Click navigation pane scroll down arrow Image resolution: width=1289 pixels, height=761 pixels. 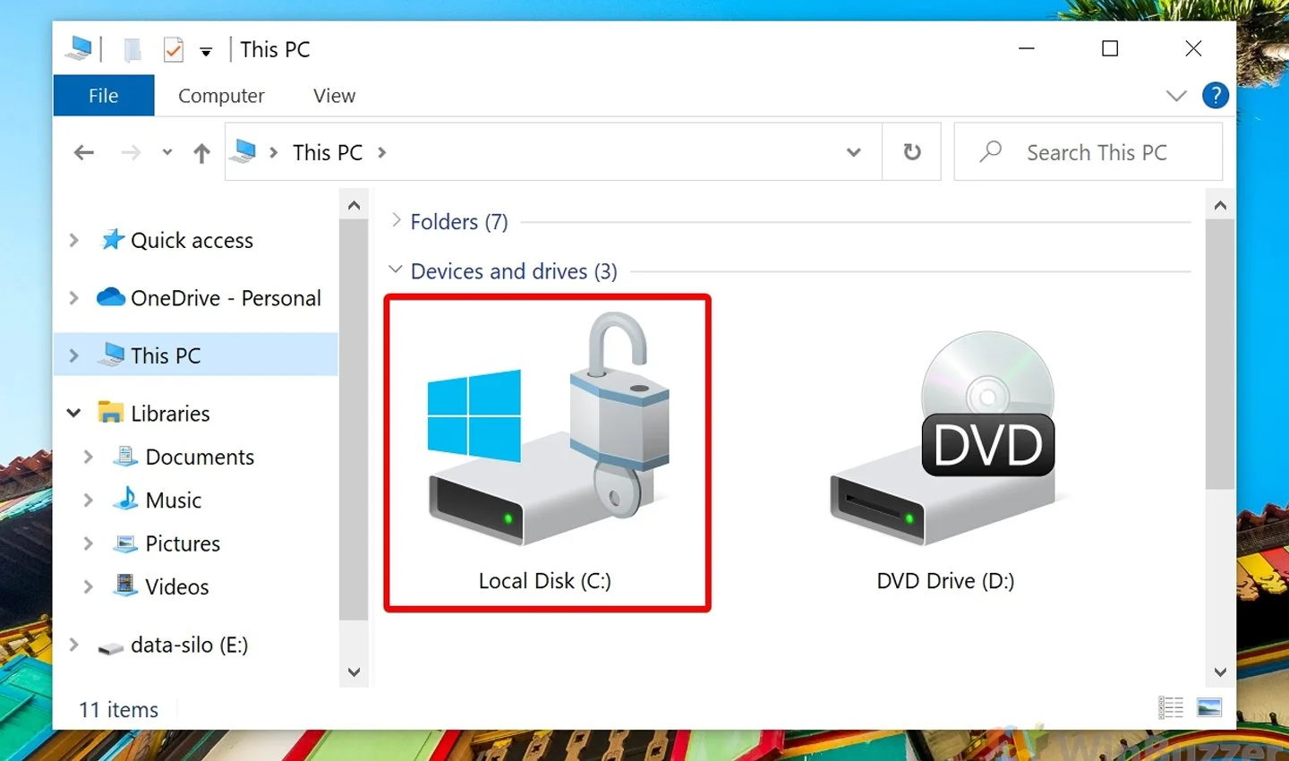point(354,672)
